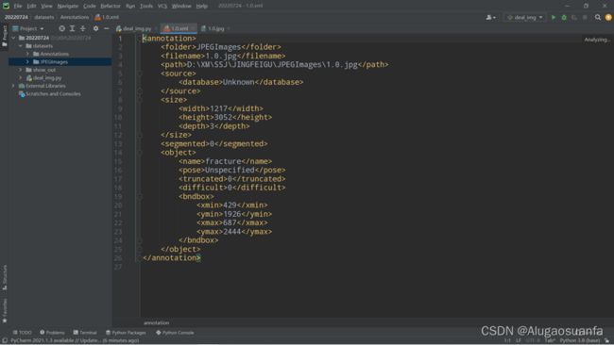This screenshot has width=614, height=345.
Task: Open the Run menu
Action: click(130, 6)
